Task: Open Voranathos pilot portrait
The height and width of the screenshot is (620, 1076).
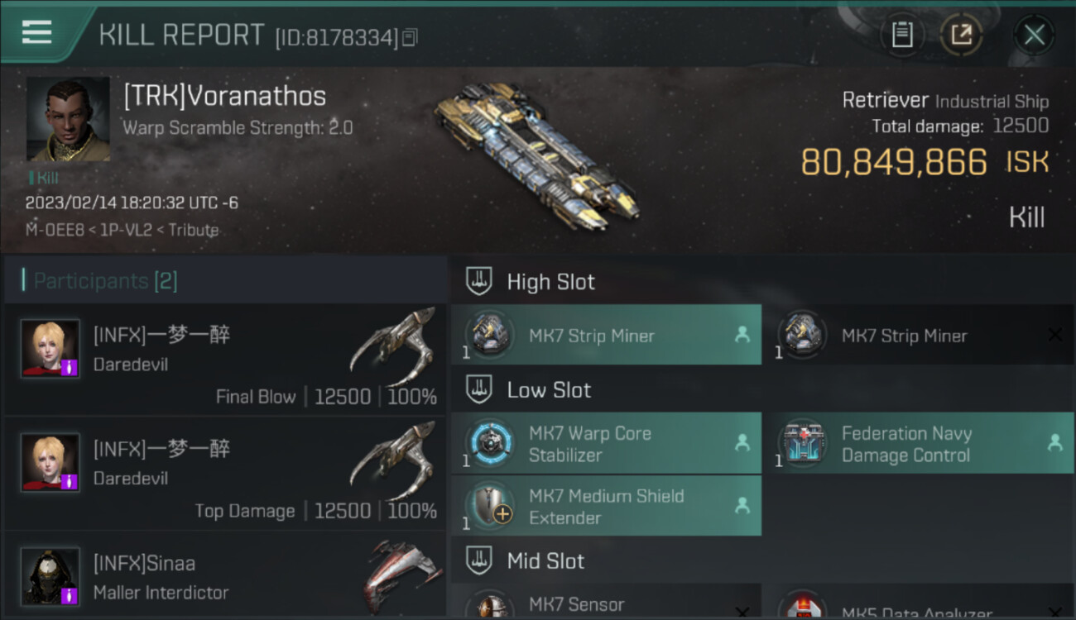Action: [68, 119]
